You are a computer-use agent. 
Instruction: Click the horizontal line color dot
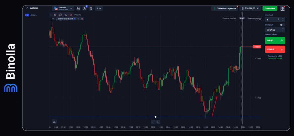click(x=75, y=19)
